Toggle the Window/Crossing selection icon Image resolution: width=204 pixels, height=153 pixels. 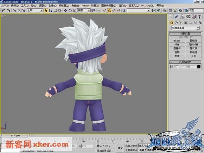[x=60, y=11]
